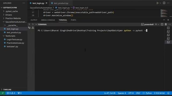This screenshot has height=96, width=172.
Task: Close the bottom panel
Action: pos(168,20)
